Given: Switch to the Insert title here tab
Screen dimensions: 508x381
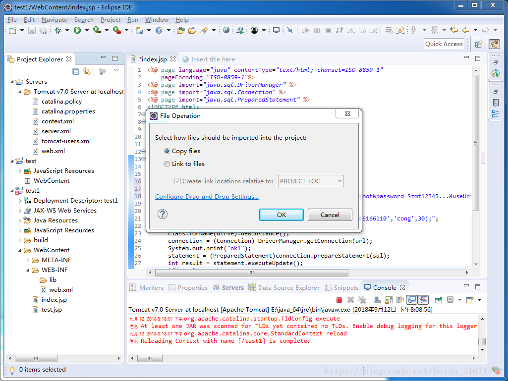Looking at the screenshot, I should tap(209, 59).
